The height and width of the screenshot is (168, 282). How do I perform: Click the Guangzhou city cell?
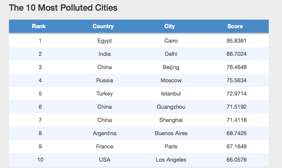click(171, 107)
